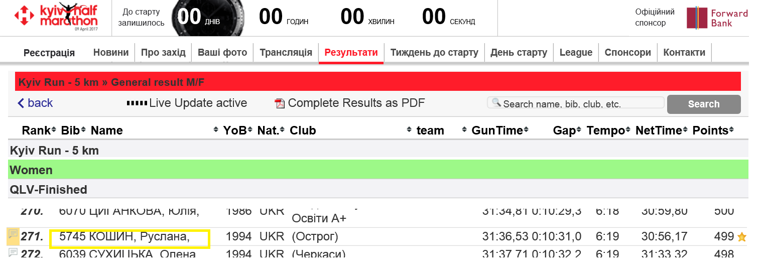
Task: Open comment icon for rank 271 row
Action: [x=14, y=235]
